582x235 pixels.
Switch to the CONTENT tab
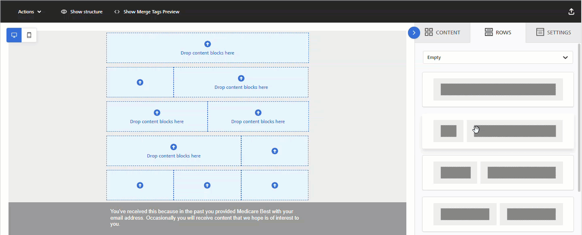[443, 32]
